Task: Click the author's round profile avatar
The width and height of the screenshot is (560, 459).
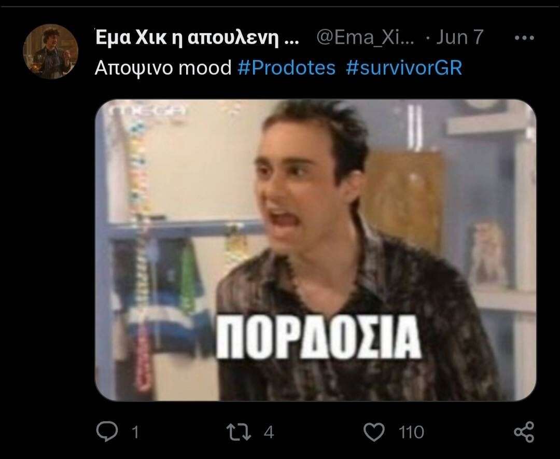Action: (x=51, y=51)
